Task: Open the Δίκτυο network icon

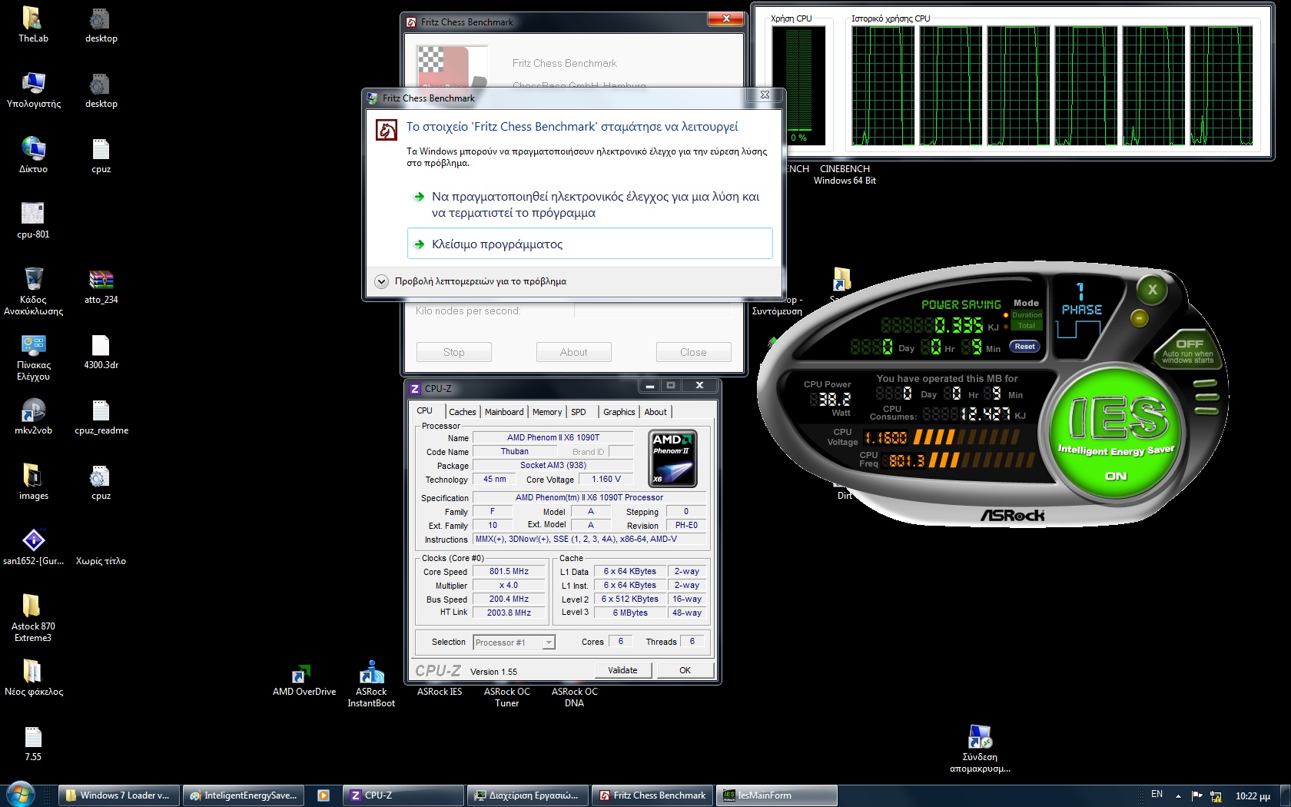Action: click(x=33, y=155)
